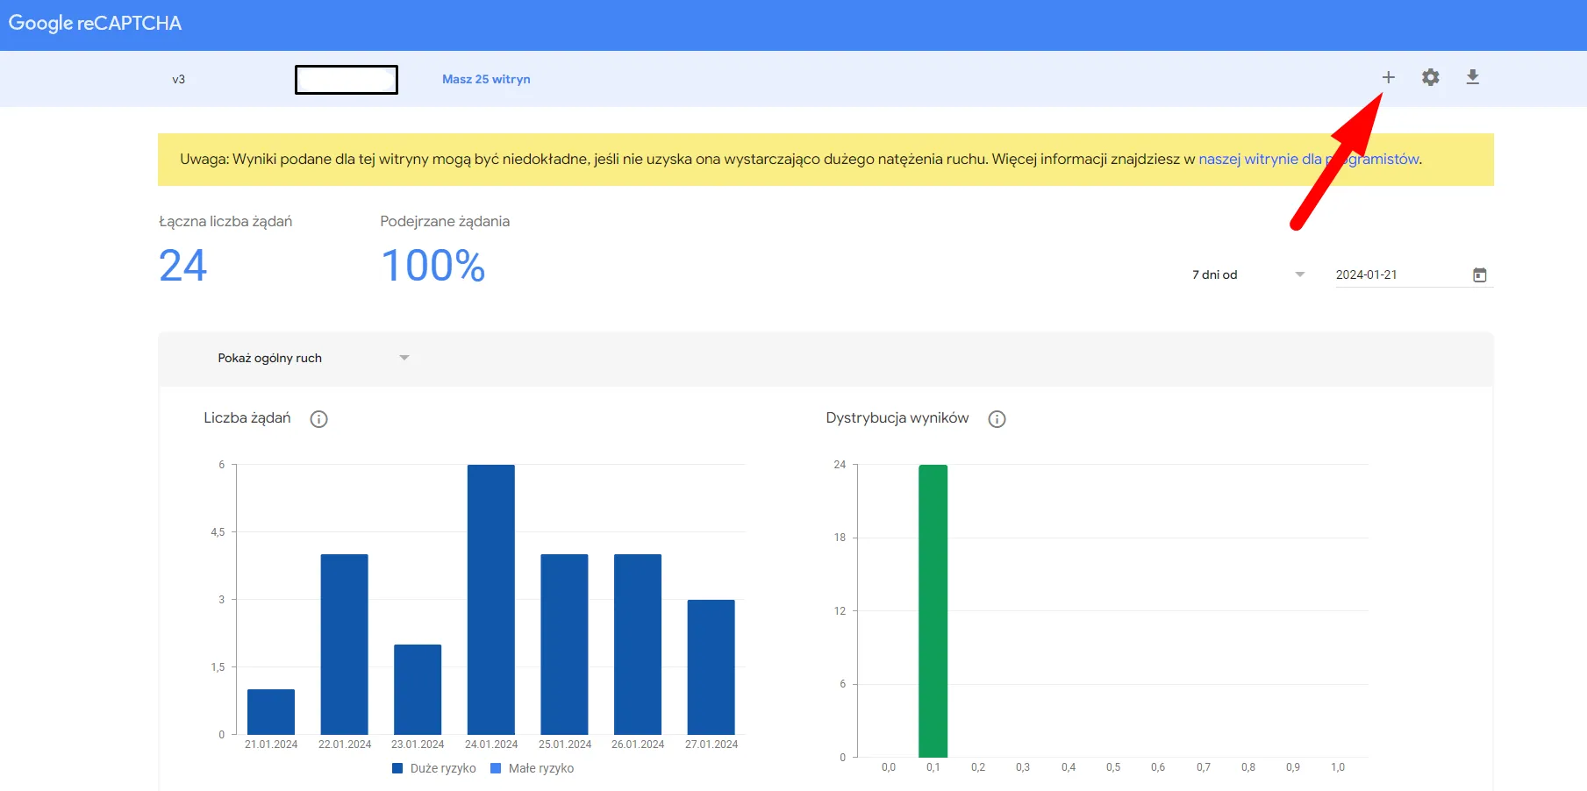Click the bar for 25.01.2024
The image size is (1587, 791).
[565, 644]
